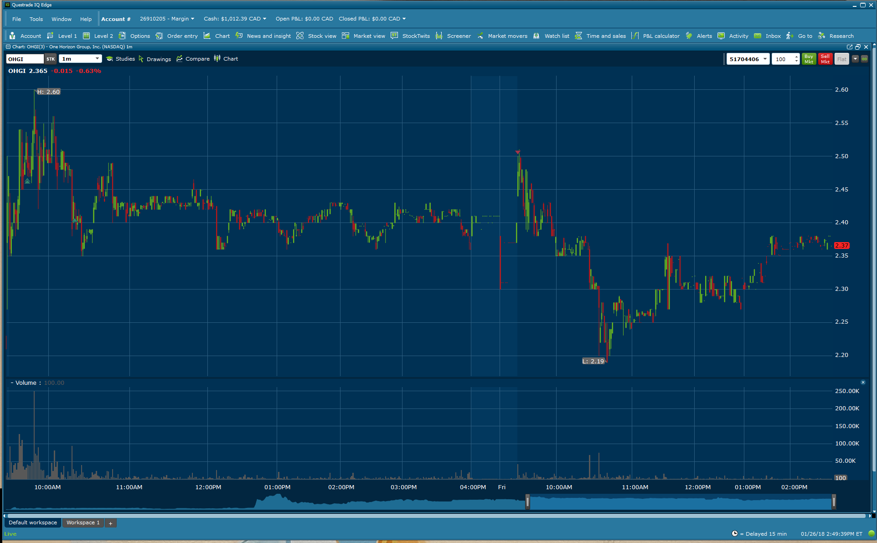This screenshot has height=543, width=877.
Task: Toggle the chart symbol link icon
Action: [864, 59]
